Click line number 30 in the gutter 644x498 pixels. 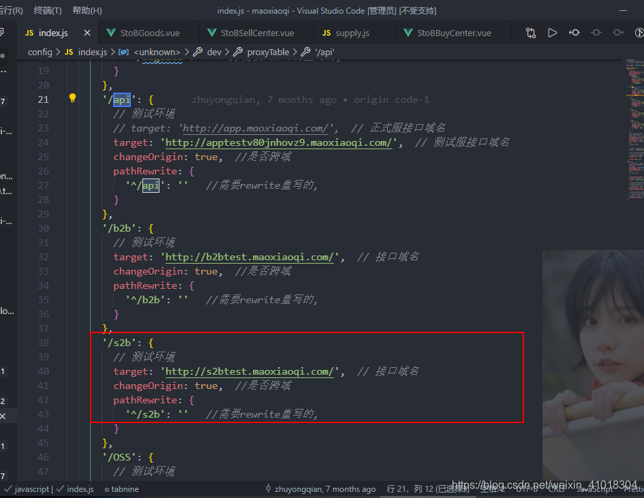click(x=43, y=228)
